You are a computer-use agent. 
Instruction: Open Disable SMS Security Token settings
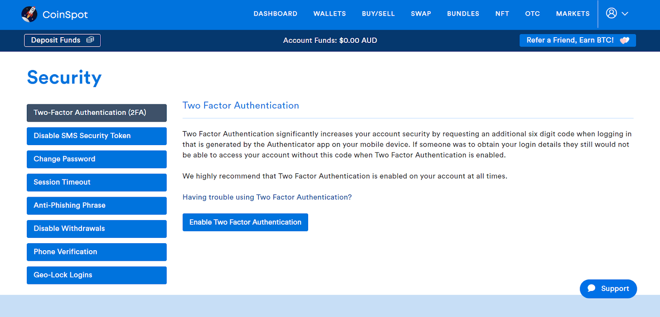[x=97, y=136]
